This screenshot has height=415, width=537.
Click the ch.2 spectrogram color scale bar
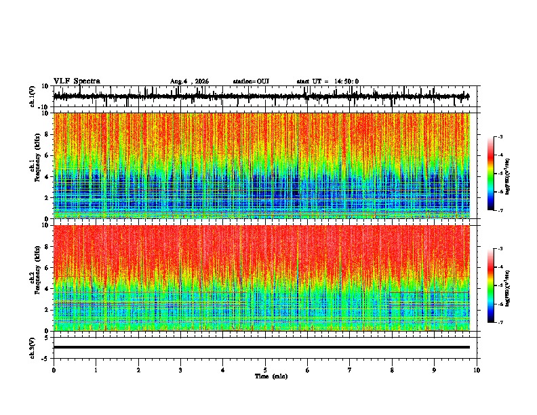[491, 285]
